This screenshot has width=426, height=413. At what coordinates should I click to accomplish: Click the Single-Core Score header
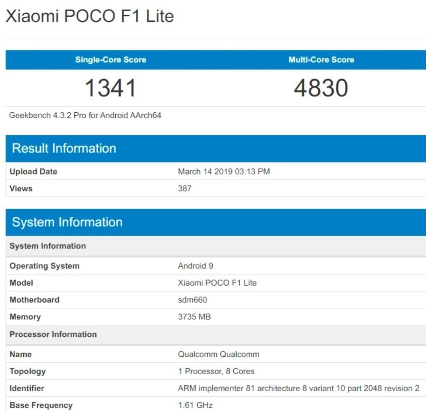coord(111,60)
